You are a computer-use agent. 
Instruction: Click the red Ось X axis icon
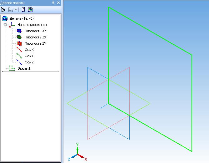coord(19,50)
